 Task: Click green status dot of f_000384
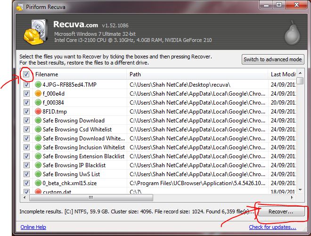(38, 102)
